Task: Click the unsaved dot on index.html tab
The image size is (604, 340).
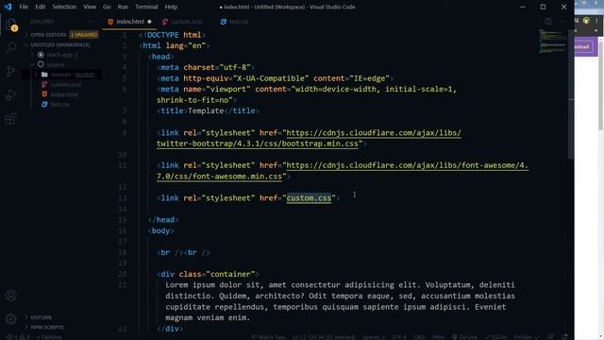Action: pos(149,22)
